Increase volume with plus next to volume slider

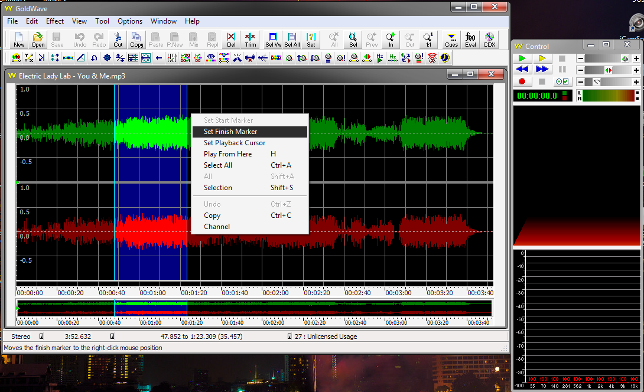pos(636,58)
